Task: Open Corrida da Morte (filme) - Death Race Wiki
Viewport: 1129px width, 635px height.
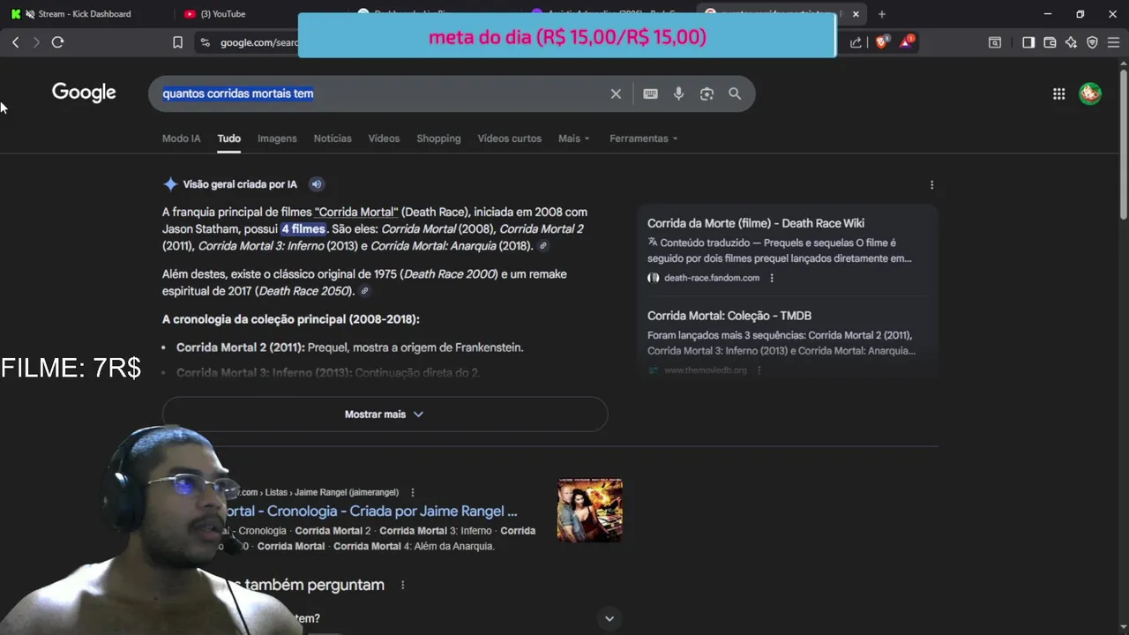Action: click(x=756, y=223)
